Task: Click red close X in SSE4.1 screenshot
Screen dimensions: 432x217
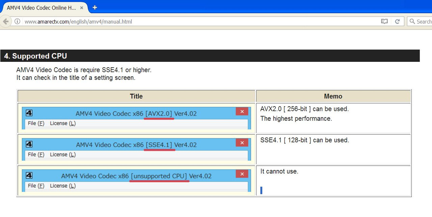Action: pyautogui.click(x=242, y=143)
